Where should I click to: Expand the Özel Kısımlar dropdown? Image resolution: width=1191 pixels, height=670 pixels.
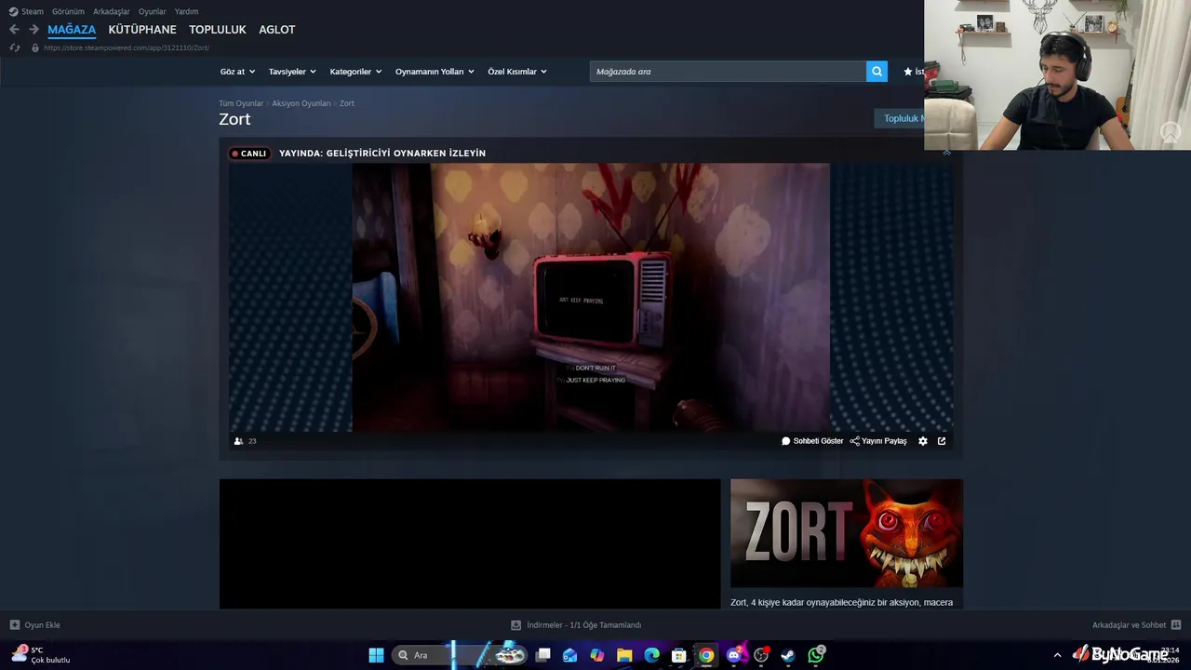point(517,72)
